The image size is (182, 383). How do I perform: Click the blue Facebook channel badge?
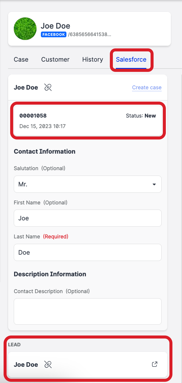54,35
